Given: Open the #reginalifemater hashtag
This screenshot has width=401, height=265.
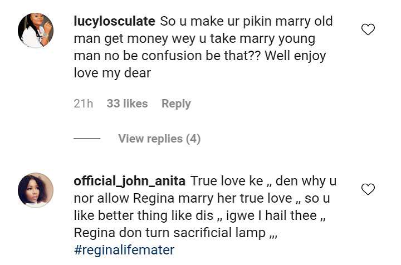Looking at the screenshot, I should pos(124,251).
